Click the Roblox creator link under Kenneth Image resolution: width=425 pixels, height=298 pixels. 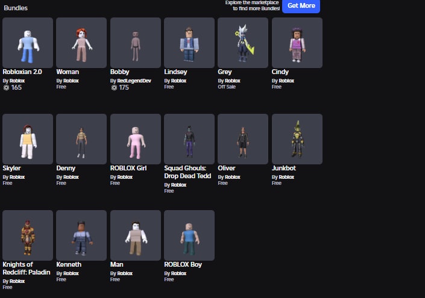coord(71,273)
